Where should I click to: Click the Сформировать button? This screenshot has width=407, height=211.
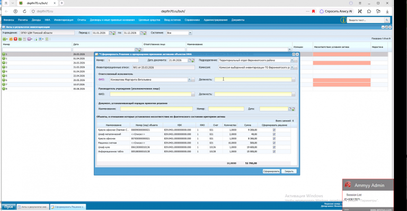tap(271, 171)
